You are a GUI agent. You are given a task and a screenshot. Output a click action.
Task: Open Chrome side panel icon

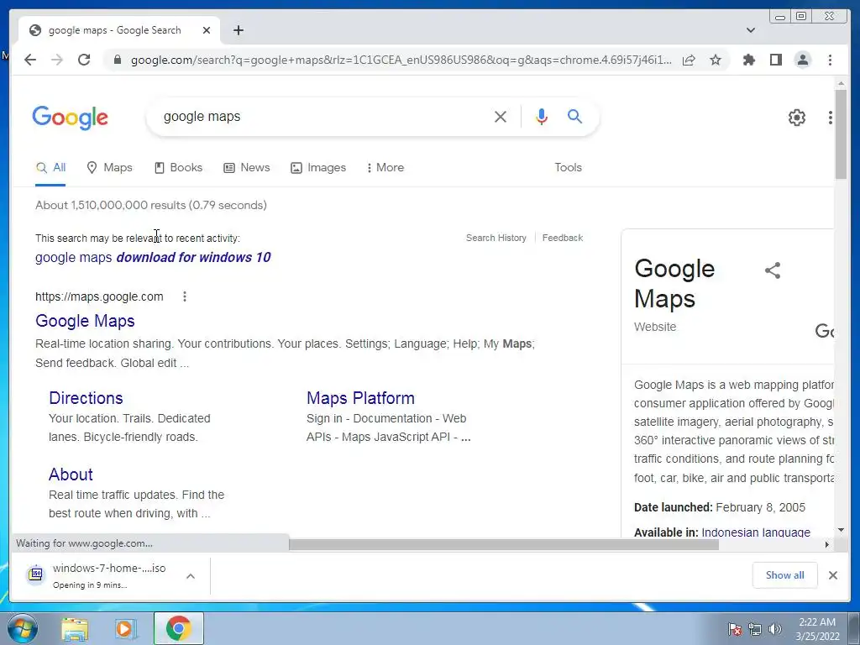[x=775, y=60]
